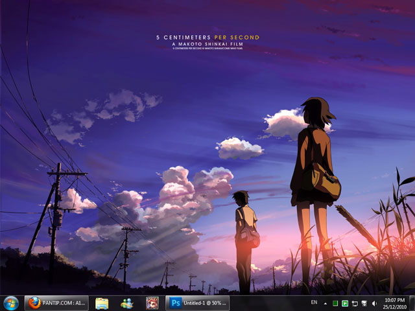Click the plain green square tray icon
The width and height of the screenshot is (415, 311).
click(x=335, y=303)
